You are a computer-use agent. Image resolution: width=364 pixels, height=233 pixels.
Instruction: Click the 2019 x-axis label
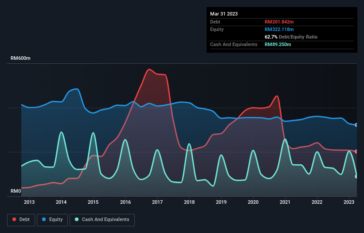221,202
